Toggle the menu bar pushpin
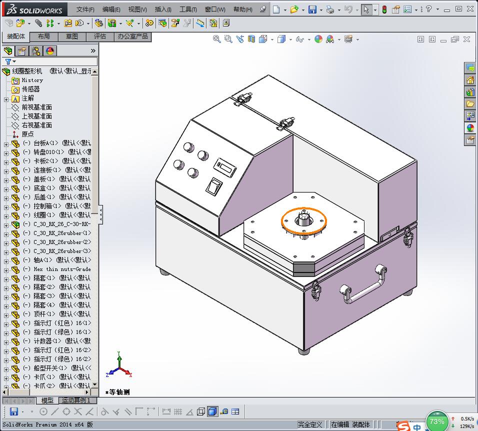The image size is (478, 431). click(x=263, y=9)
